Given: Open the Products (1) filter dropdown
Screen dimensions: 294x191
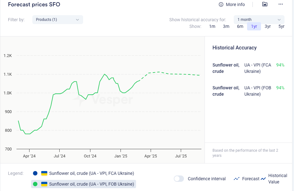Looking at the screenshot, I should (57, 20).
